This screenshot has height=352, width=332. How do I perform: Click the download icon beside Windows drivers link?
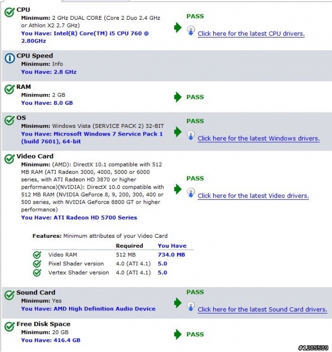[x=191, y=136]
